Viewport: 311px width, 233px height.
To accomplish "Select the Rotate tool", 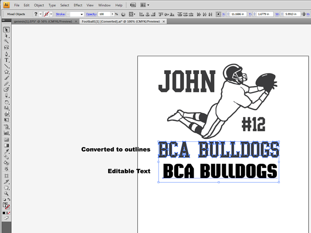I will click(6, 102).
